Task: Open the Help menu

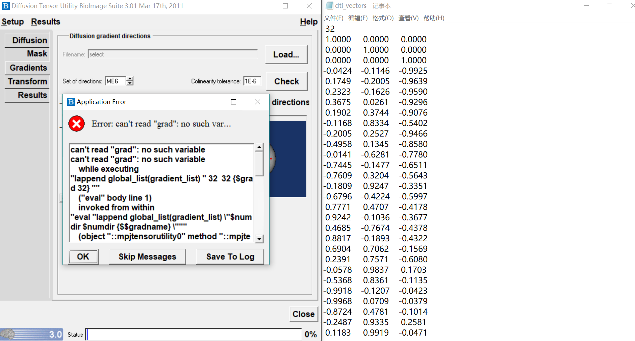Action: pyautogui.click(x=308, y=22)
